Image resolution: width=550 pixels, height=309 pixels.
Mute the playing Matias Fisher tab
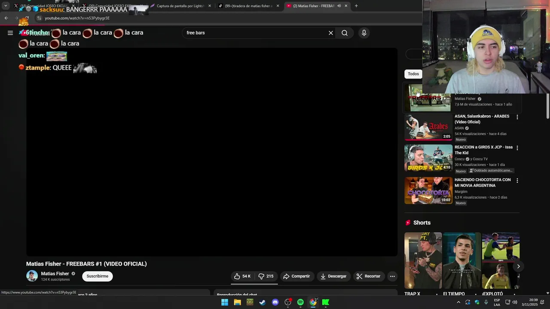click(339, 6)
